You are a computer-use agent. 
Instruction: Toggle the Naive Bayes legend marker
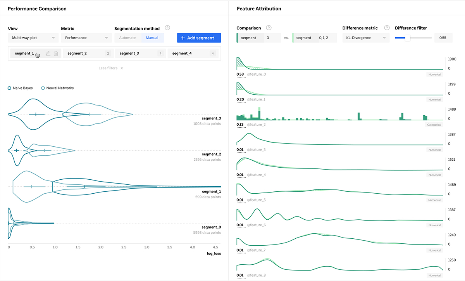coord(10,88)
